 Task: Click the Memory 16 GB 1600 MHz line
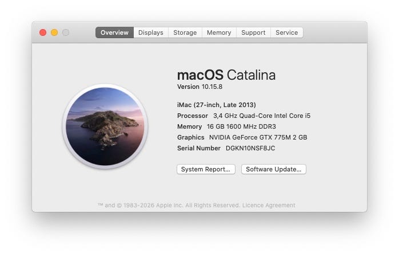(x=226, y=126)
